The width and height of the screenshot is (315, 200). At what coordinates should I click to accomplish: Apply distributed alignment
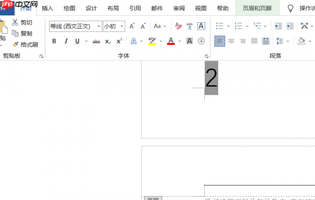[265, 41]
